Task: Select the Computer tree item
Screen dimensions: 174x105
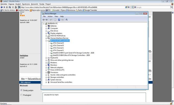Action: [54, 28]
